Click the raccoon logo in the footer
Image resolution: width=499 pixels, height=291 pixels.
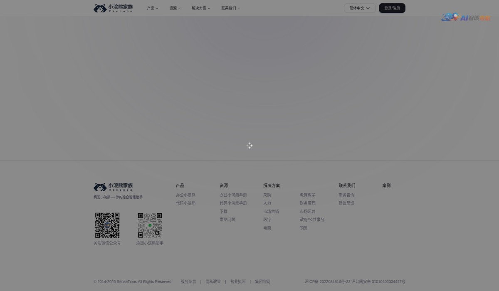pos(113,187)
